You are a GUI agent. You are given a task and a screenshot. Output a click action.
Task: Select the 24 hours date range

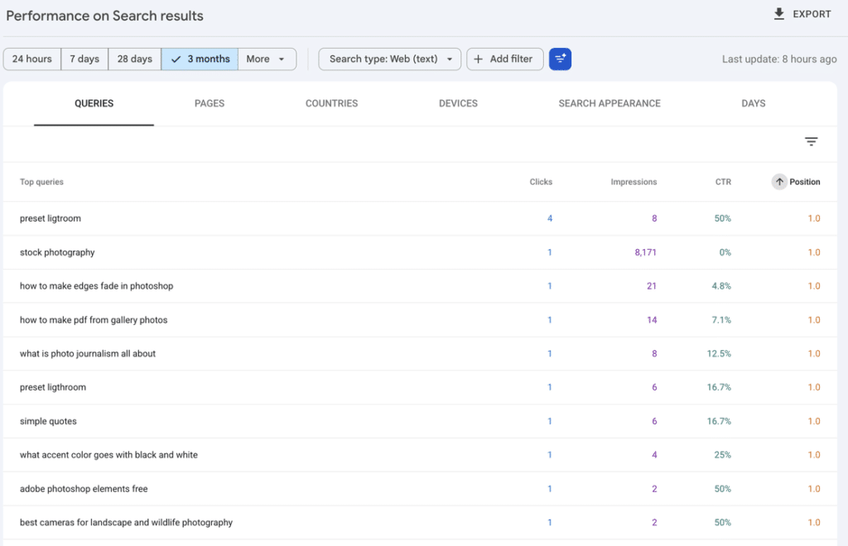[x=32, y=59]
